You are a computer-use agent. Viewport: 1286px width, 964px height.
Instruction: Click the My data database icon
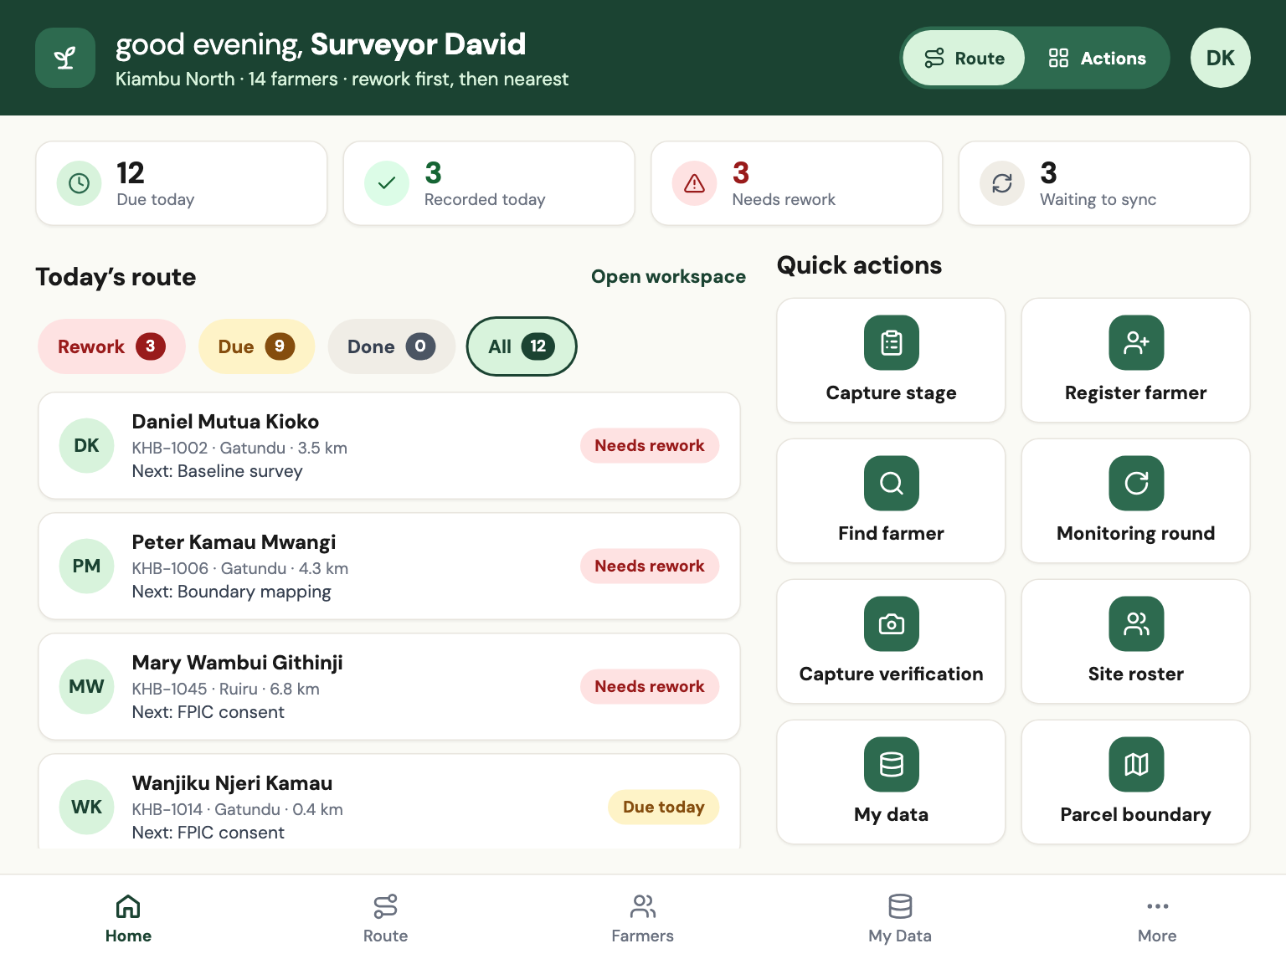[891, 764]
